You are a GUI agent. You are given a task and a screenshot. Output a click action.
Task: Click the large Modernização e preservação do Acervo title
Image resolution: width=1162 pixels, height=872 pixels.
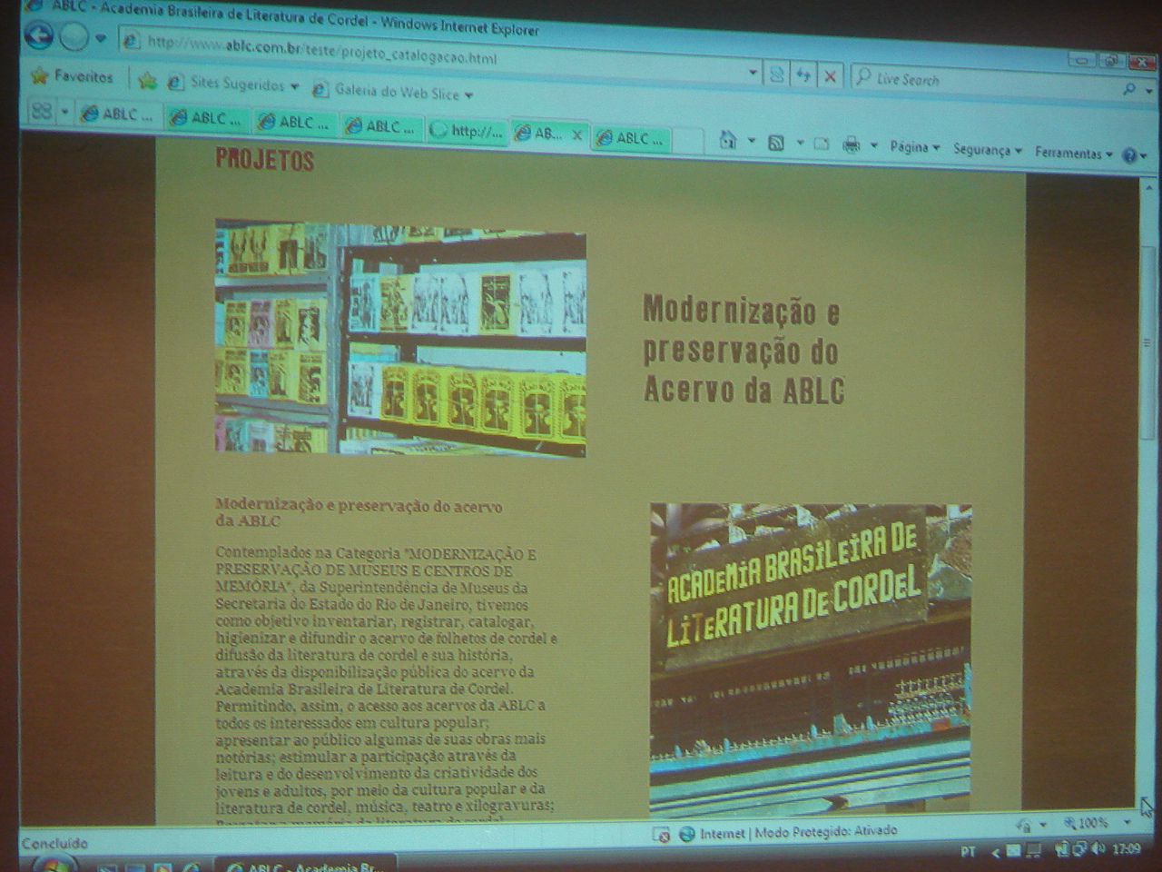(743, 350)
